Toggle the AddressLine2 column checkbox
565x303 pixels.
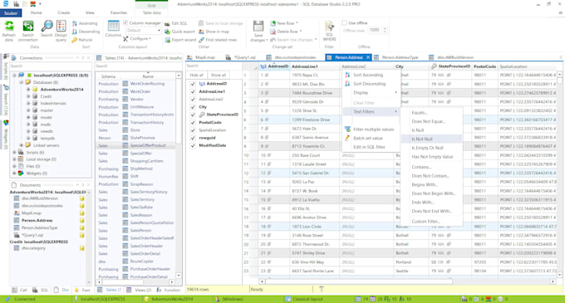(193, 99)
